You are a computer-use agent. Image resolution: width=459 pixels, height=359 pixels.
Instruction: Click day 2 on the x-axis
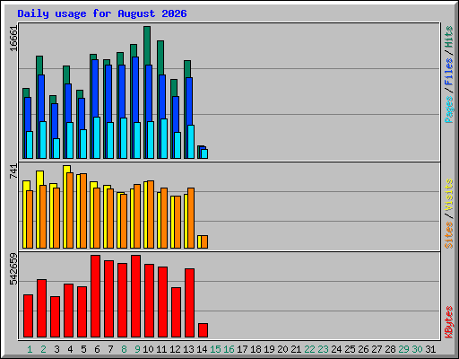pyautogui.click(x=43, y=349)
